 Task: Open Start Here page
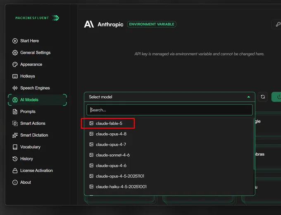click(37, 41)
